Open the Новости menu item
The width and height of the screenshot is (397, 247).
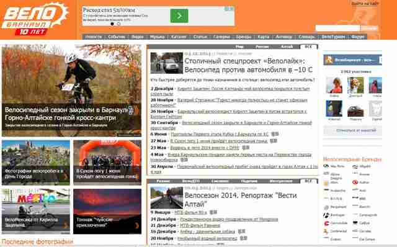coord(94,37)
